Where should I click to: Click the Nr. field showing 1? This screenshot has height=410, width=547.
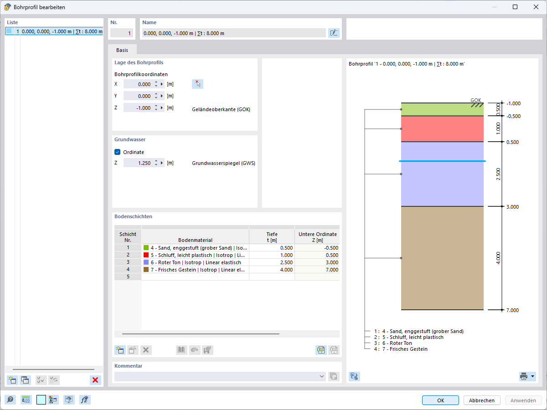click(x=122, y=33)
